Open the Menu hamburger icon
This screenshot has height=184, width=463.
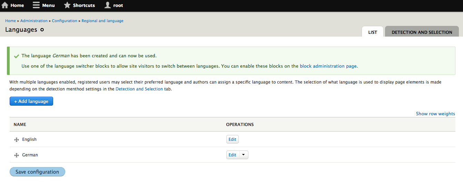36,5
